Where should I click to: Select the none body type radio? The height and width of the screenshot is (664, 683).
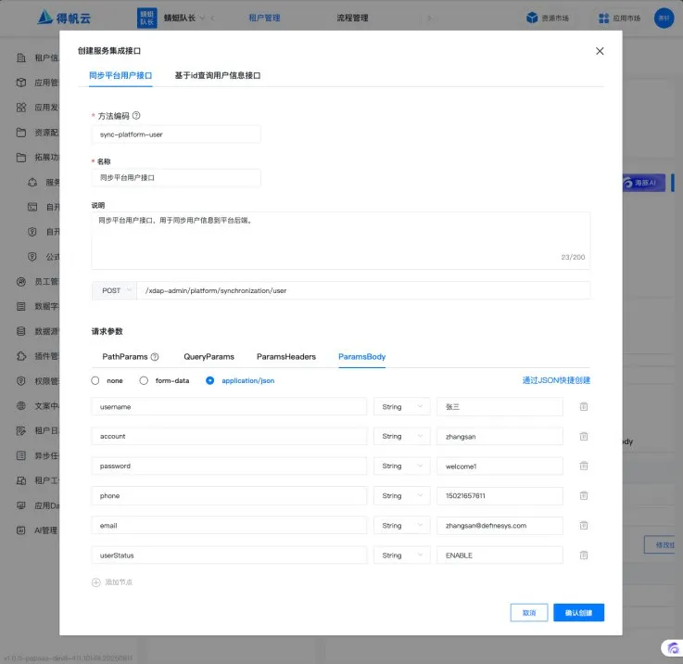pyautogui.click(x=95, y=380)
